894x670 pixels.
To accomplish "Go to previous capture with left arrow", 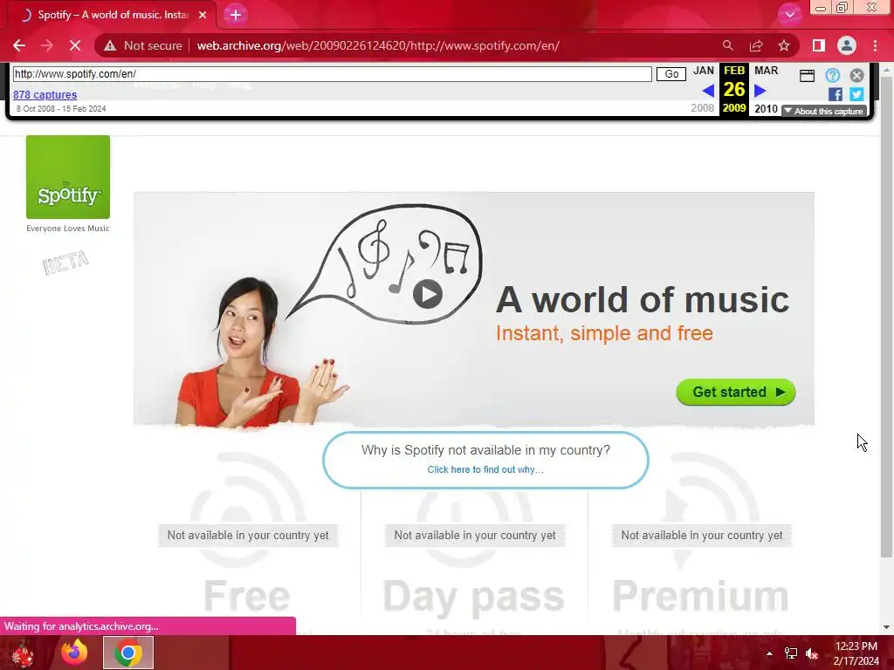I will 707,91.
